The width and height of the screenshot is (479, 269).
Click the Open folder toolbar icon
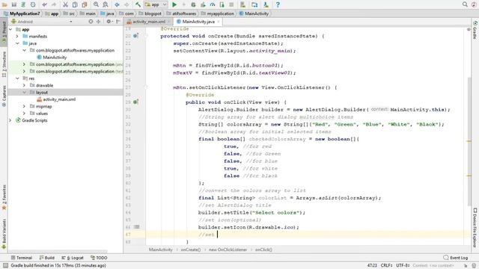[4, 4]
